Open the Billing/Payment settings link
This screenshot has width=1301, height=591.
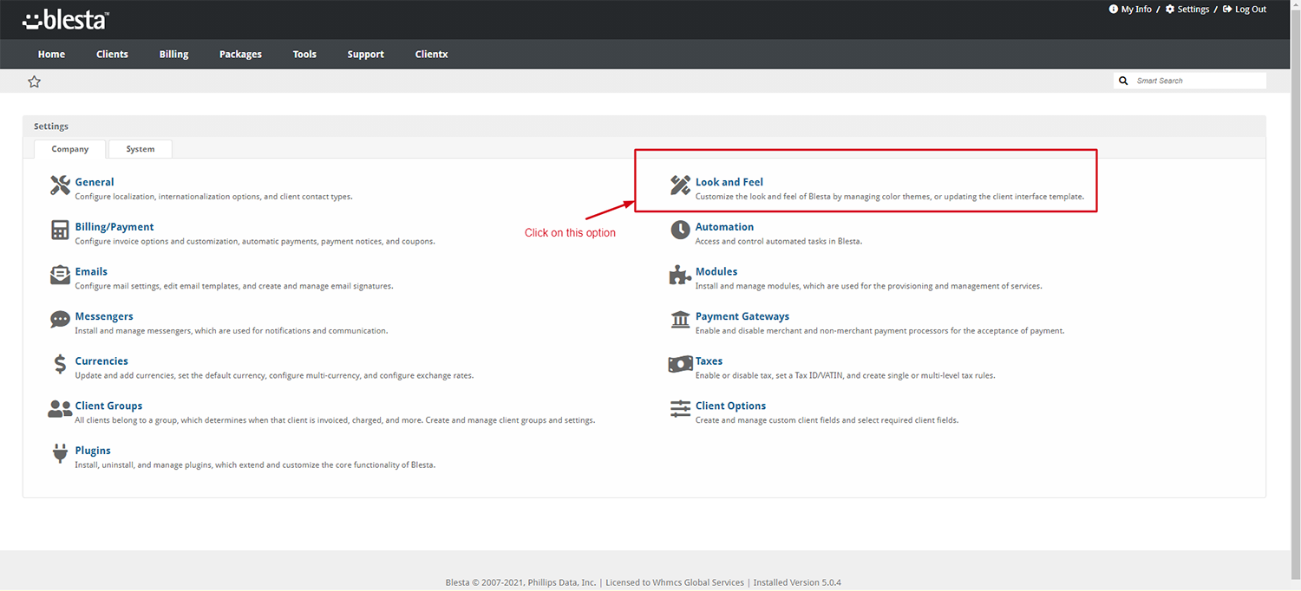[x=114, y=227]
